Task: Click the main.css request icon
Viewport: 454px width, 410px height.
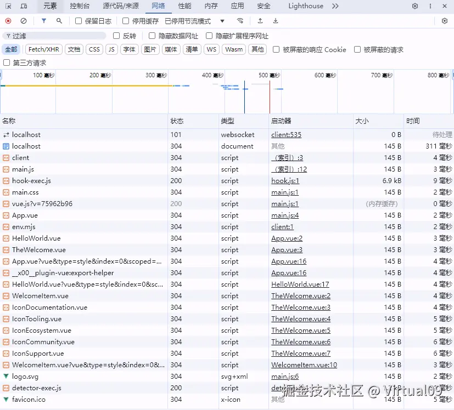Action: pyautogui.click(x=6, y=192)
